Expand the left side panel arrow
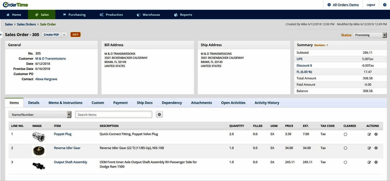390x181 pixels. (1, 35)
